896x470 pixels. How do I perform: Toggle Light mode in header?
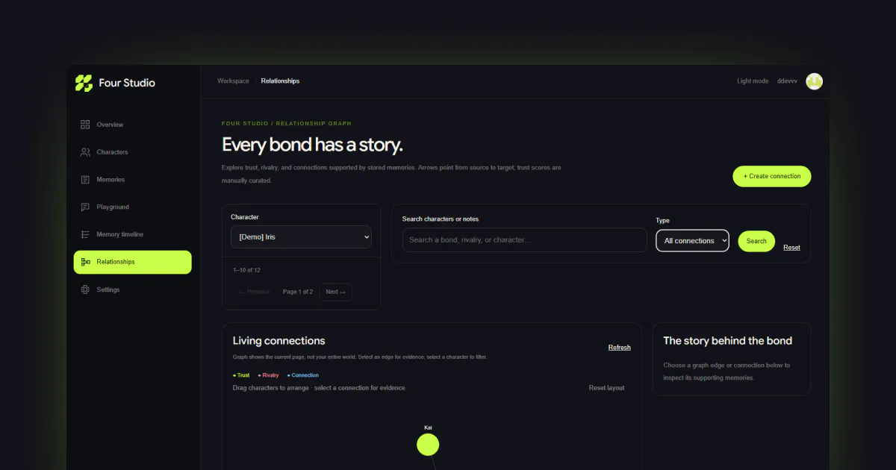(x=753, y=81)
